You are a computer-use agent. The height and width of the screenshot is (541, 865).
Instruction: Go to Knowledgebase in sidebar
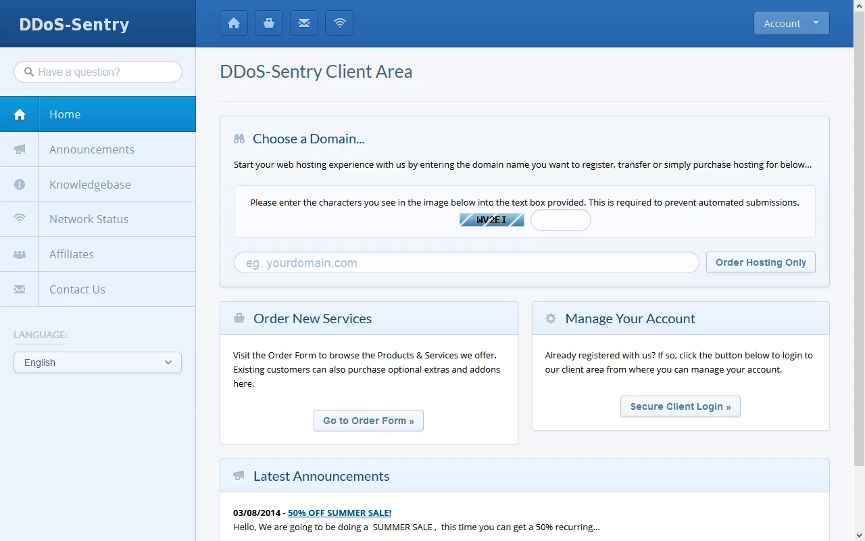pyautogui.click(x=98, y=185)
